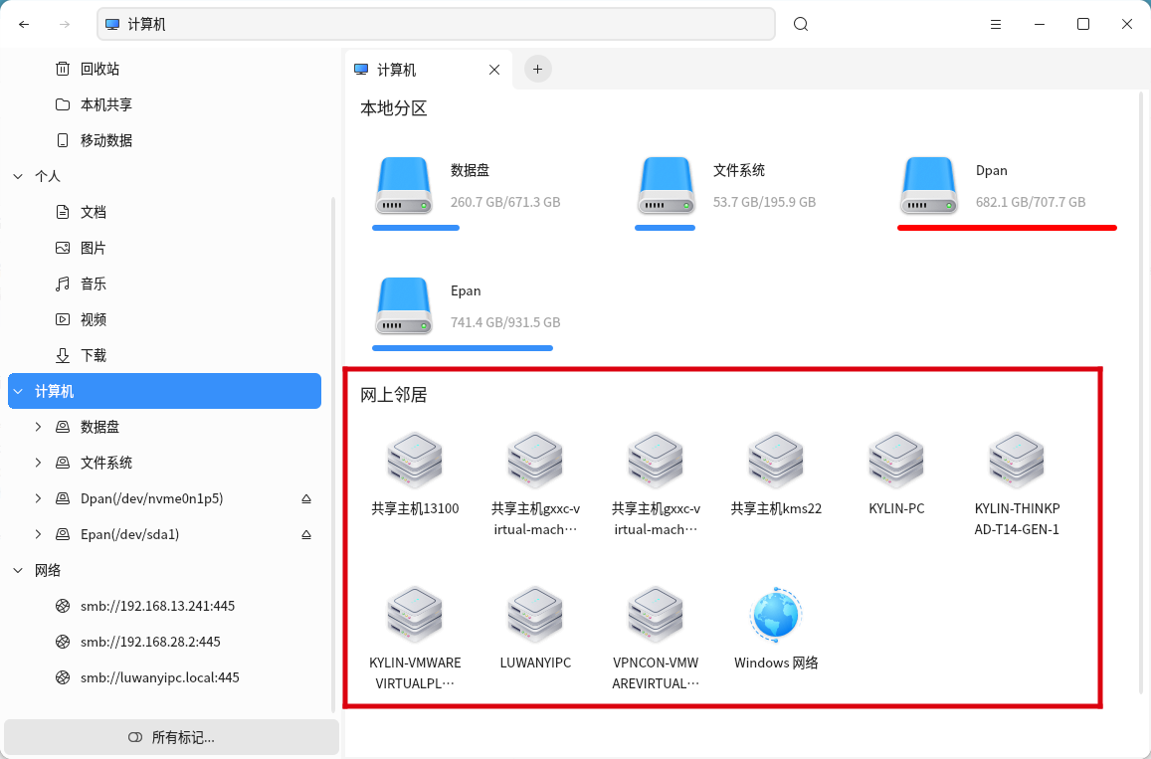The height and width of the screenshot is (759, 1151).
Task: Open the Windows 网络 globe icon
Action: (776, 614)
